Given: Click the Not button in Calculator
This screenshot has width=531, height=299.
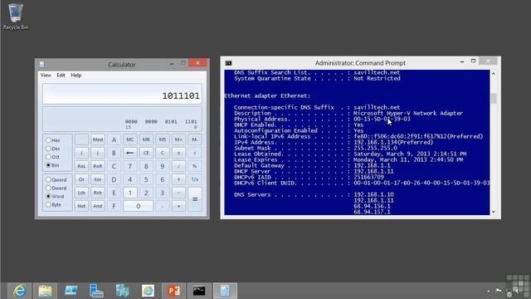Looking at the screenshot, I should coord(81,206).
